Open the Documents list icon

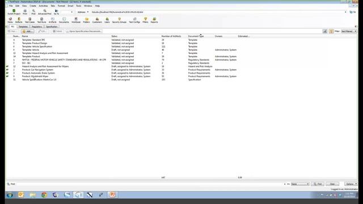pos(64,20)
